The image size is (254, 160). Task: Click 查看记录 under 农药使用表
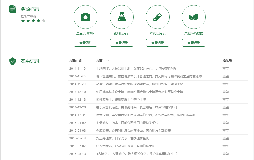158,43
